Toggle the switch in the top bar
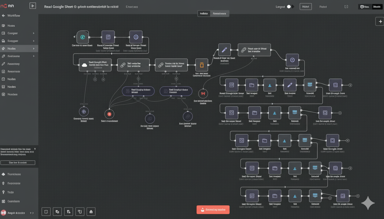 pos(290,7)
